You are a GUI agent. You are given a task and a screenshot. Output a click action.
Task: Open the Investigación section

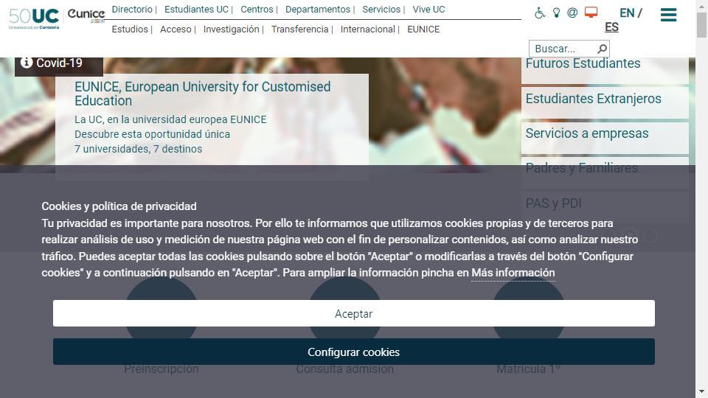pos(231,29)
